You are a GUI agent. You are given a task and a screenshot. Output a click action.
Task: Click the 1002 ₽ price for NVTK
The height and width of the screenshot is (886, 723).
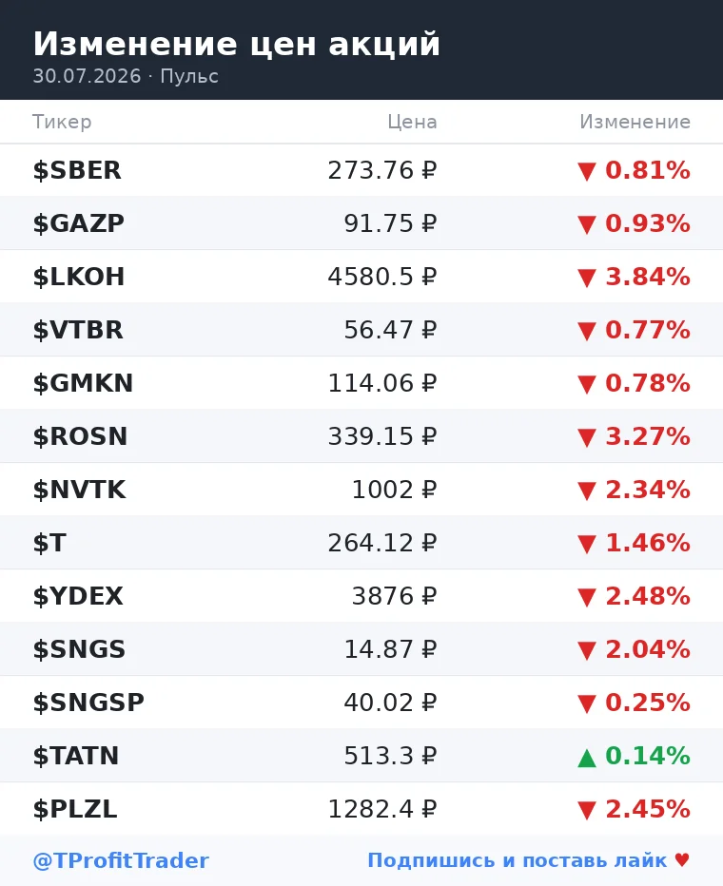[394, 490]
